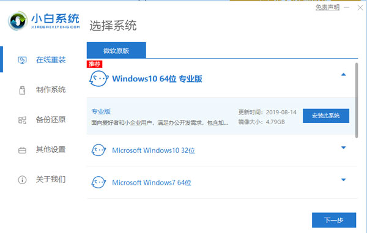Click the 在线重装 monitor icon in sidebar
This screenshot has height=233, width=367.
click(x=22, y=60)
